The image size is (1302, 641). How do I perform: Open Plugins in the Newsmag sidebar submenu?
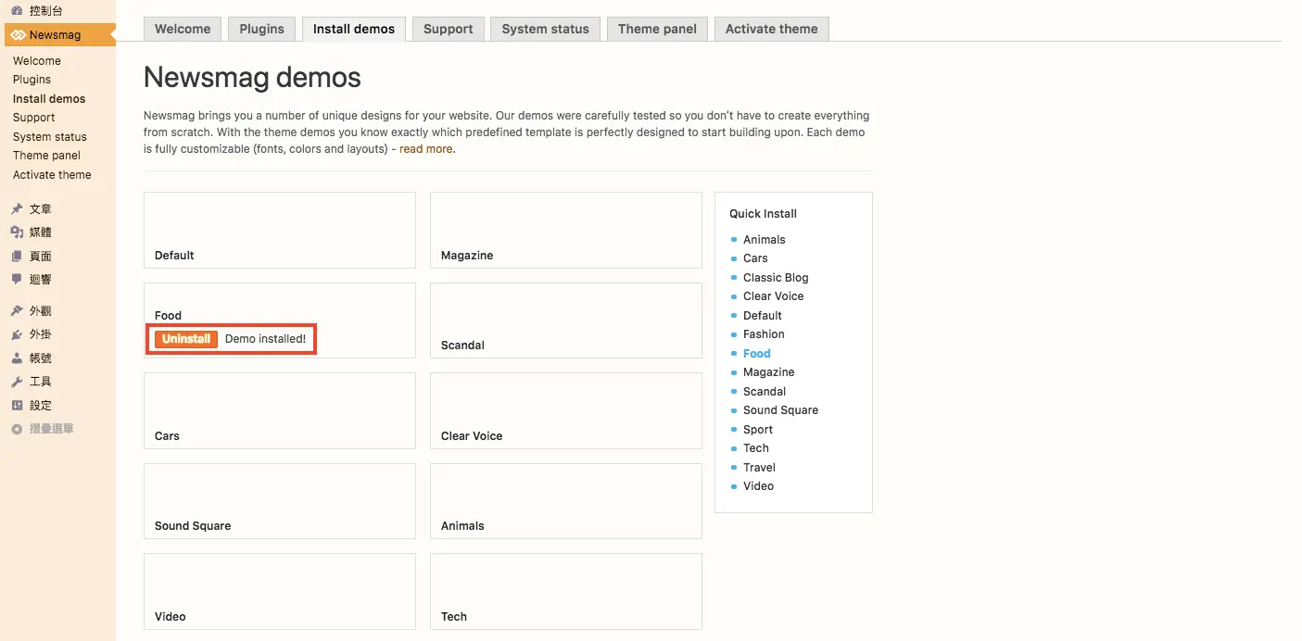[32, 80]
